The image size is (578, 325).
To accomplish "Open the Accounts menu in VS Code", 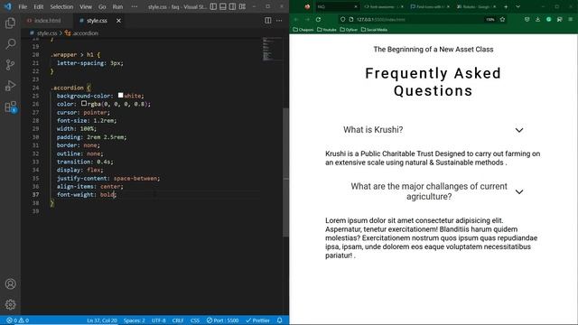I will (x=10, y=283).
